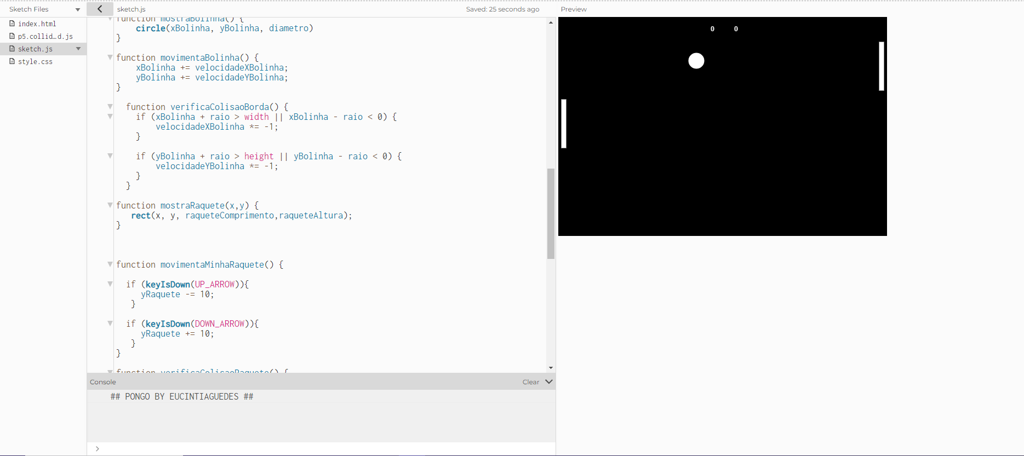
Task: Fold the movimentaMinhaRaquete function
Action: 110,264
